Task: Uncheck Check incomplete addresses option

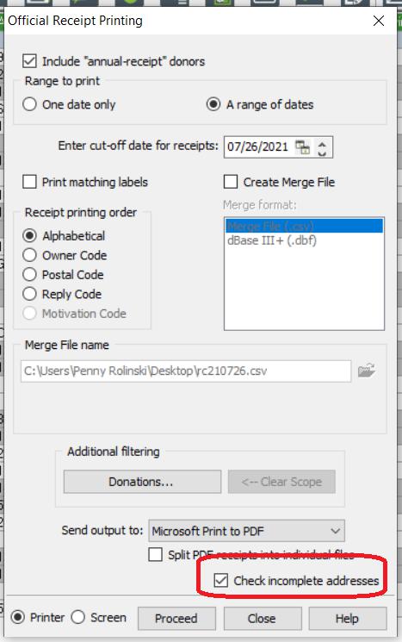Action: (x=221, y=580)
